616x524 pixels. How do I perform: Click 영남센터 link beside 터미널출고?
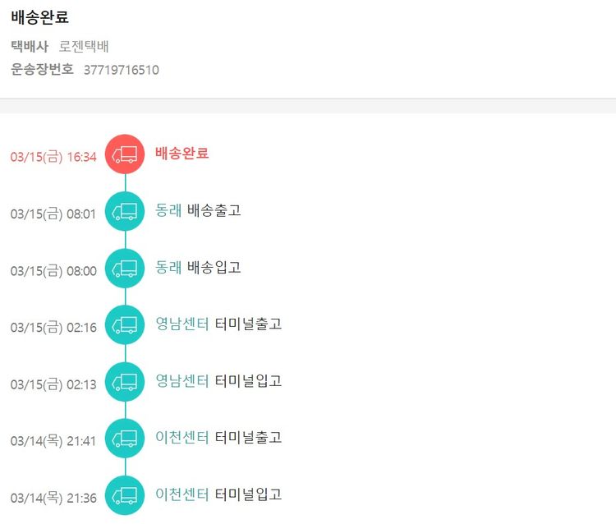point(182,324)
